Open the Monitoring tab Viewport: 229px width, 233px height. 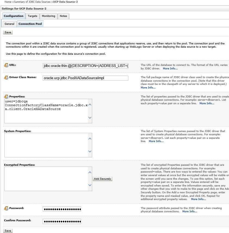click(x=48, y=16)
